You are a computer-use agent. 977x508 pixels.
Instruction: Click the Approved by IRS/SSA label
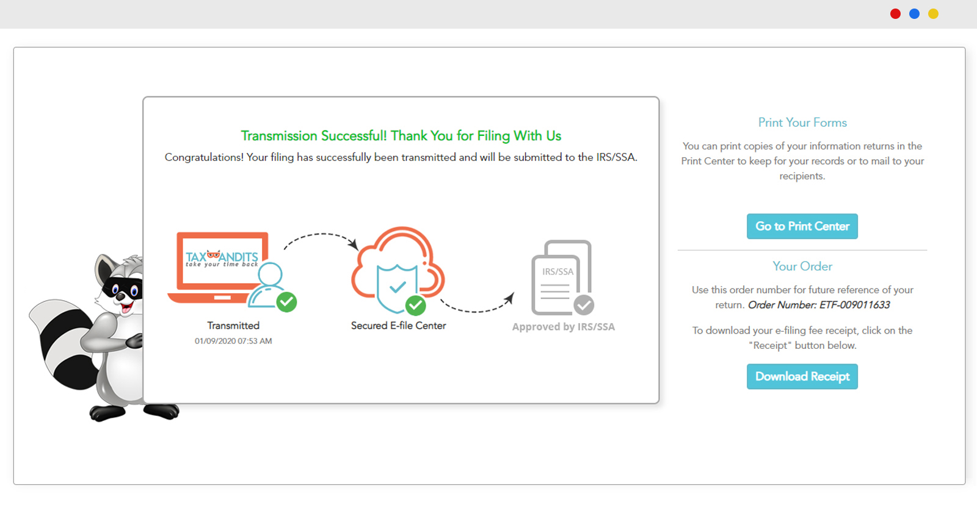563,327
